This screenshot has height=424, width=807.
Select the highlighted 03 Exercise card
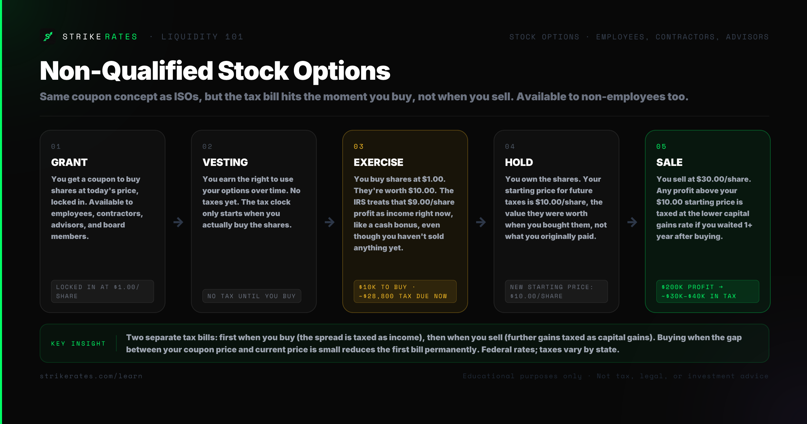[405, 221]
